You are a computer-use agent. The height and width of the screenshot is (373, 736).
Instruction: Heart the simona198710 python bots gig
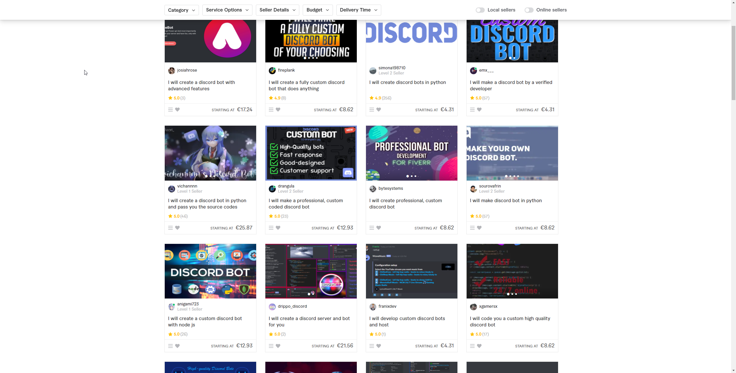click(379, 110)
